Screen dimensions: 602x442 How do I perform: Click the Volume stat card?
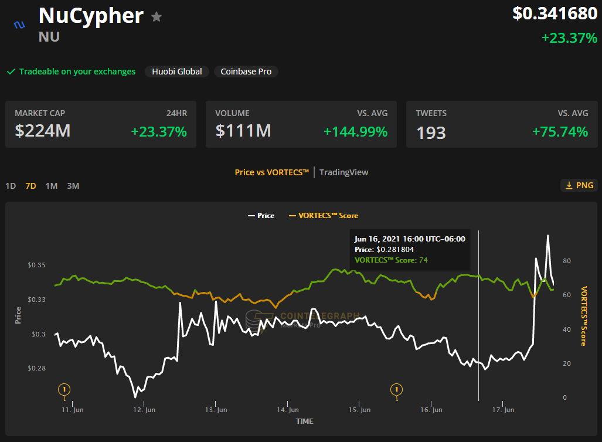[x=301, y=124]
